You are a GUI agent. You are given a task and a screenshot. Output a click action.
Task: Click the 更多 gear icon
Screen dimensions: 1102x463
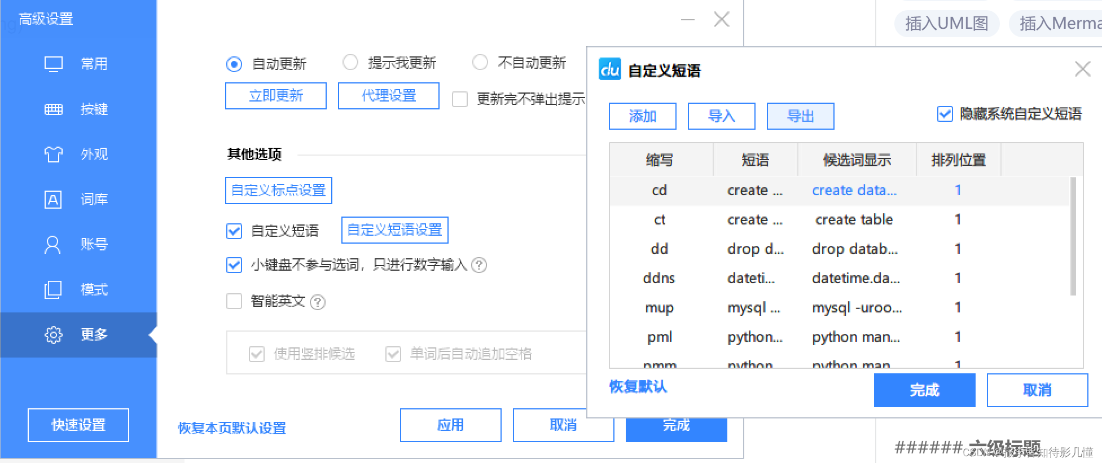click(x=54, y=334)
